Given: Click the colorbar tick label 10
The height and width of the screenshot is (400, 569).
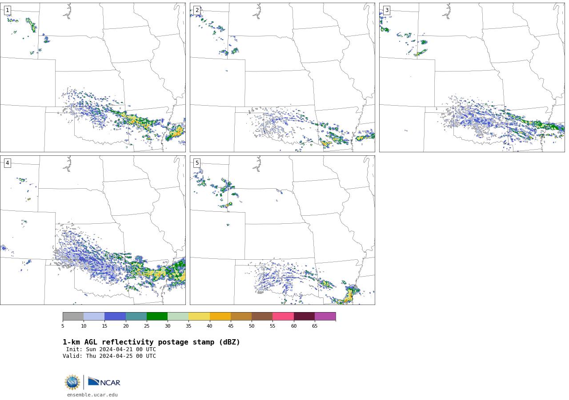Looking at the screenshot, I should (x=84, y=326).
